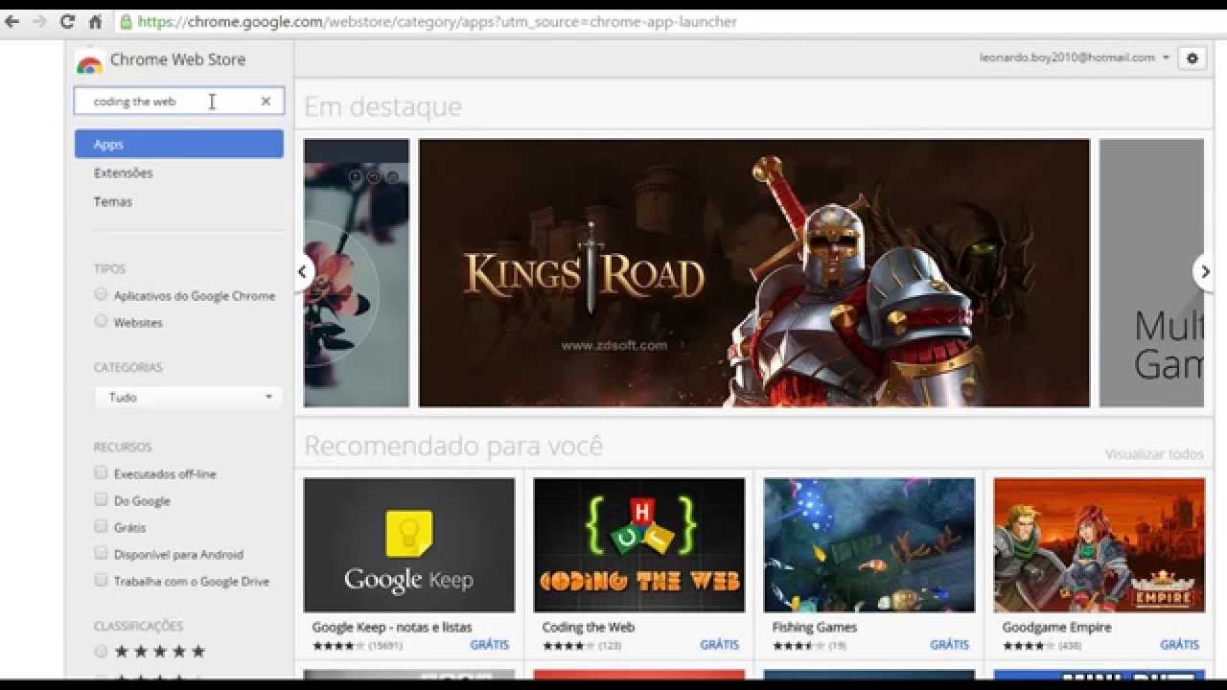Image resolution: width=1227 pixels, height=690 pixels.
Task: Open the KingsRoad featured banner
Action: 753,273
